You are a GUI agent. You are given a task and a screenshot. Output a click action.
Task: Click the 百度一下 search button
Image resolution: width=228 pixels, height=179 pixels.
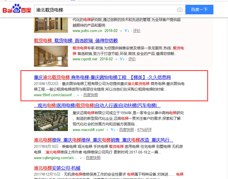[x=199, y=9]
